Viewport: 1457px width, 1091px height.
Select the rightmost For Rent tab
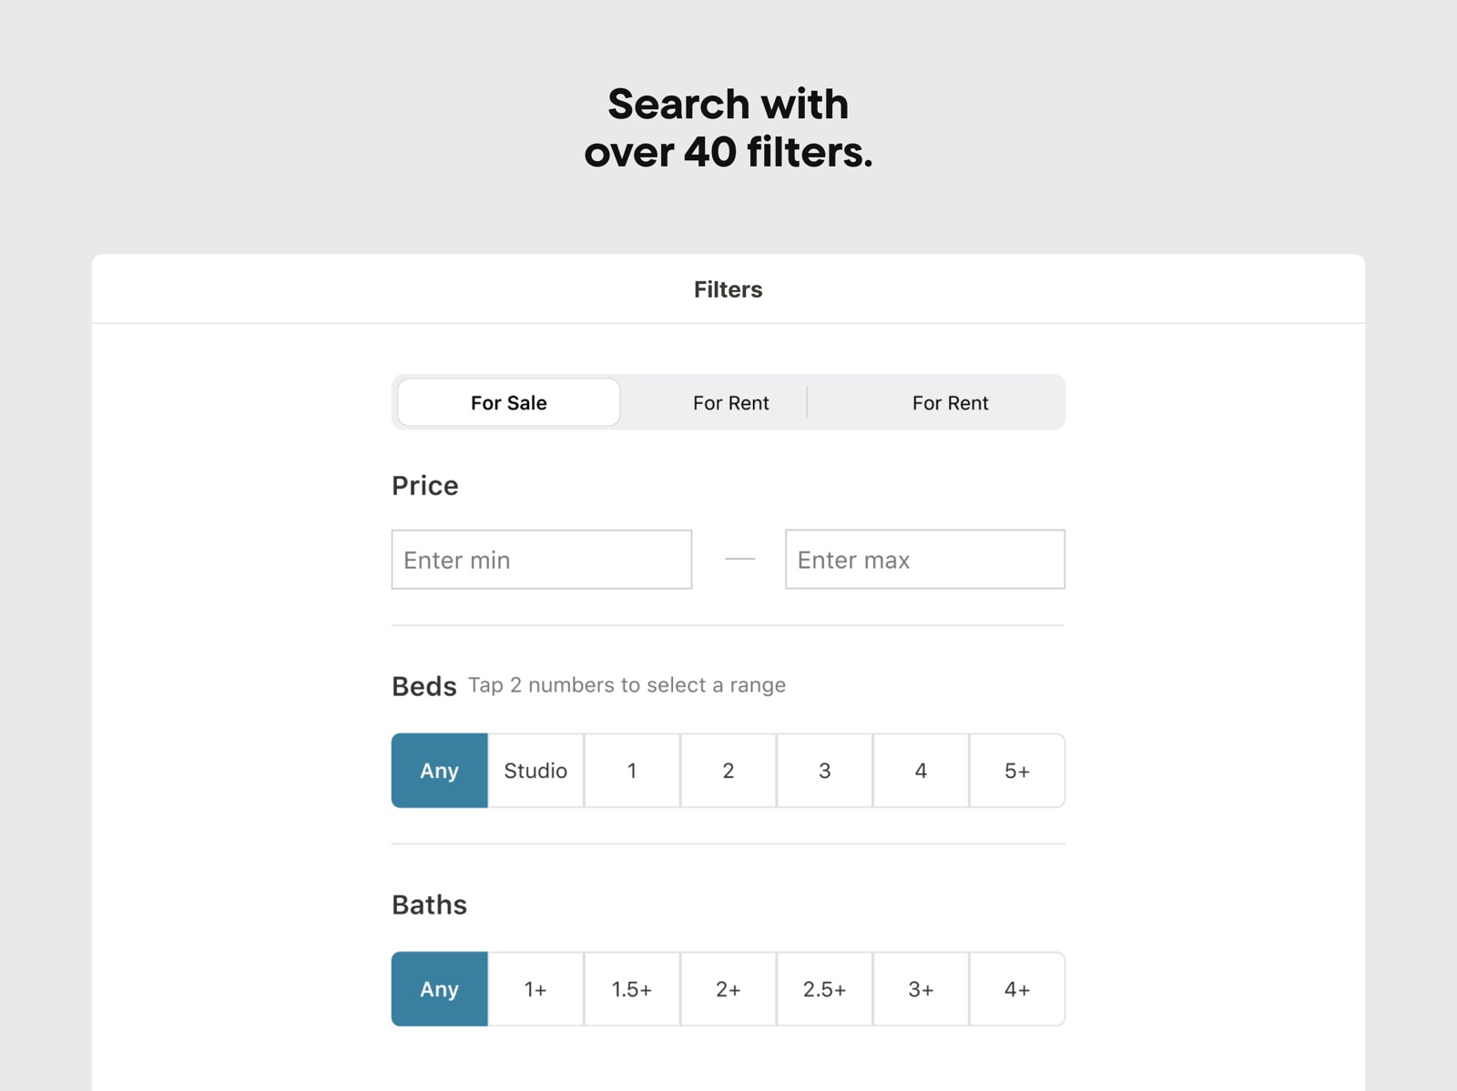point(950,402)
